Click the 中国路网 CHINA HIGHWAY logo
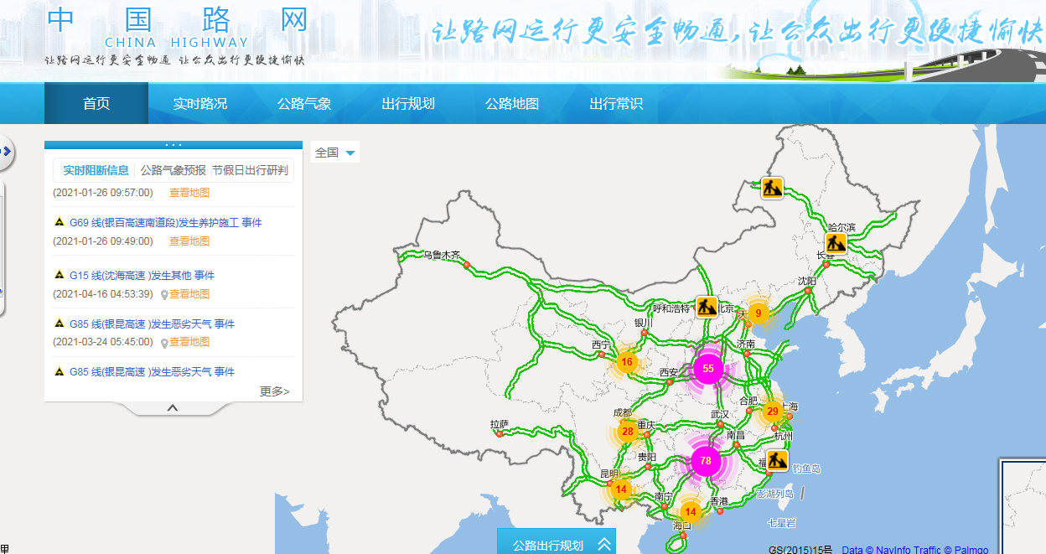1046x554 pixels. pyautogui.click(x=177, y=28)
